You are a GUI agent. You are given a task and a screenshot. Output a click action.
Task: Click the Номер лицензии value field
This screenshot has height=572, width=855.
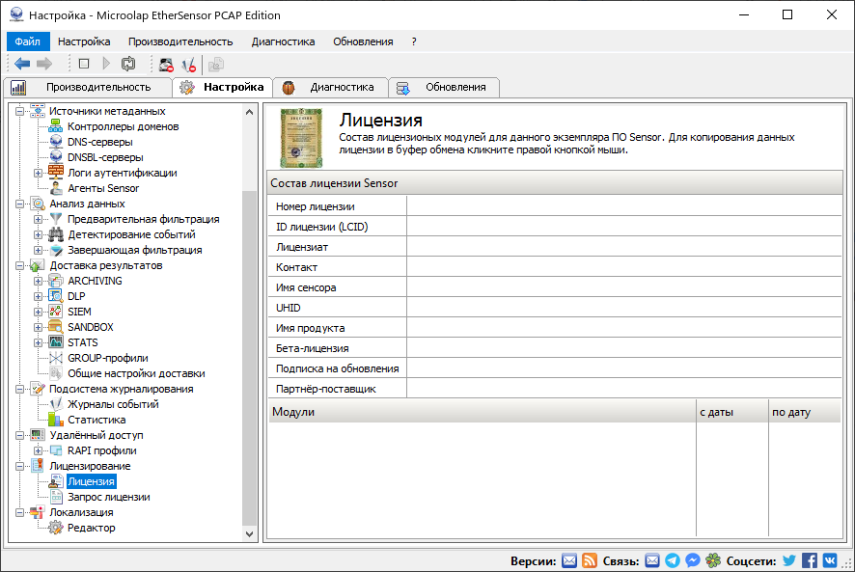pos(627,205)
